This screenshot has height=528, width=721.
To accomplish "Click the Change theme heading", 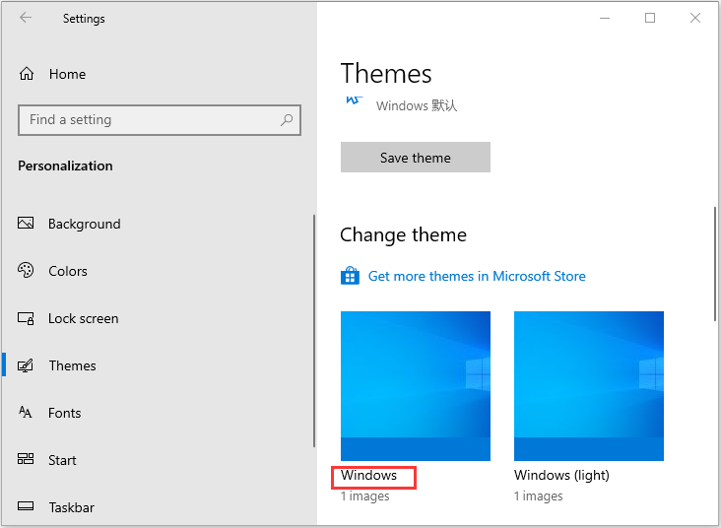I will pyautogui.click(x=403, y=235).
